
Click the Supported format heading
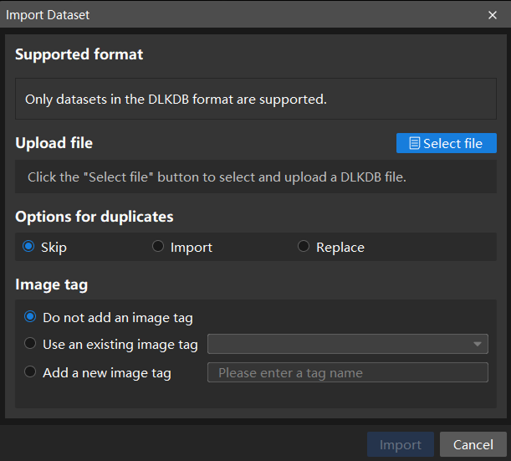pyautogui.click(x=79, y=54)
